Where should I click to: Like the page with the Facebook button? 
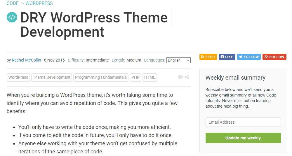(x=227, y=57)
